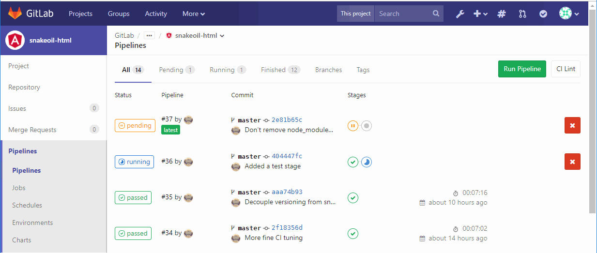This screenshot has width=597, height=253.
Task: Open commit 2f18356d
Action: 287,228
